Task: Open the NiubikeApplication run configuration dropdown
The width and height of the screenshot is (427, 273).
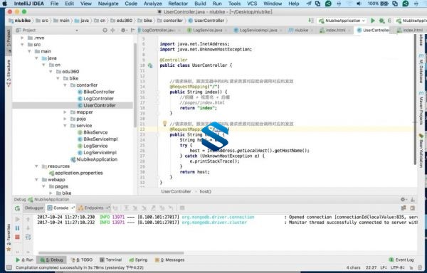Action: (x=342, y=21)
